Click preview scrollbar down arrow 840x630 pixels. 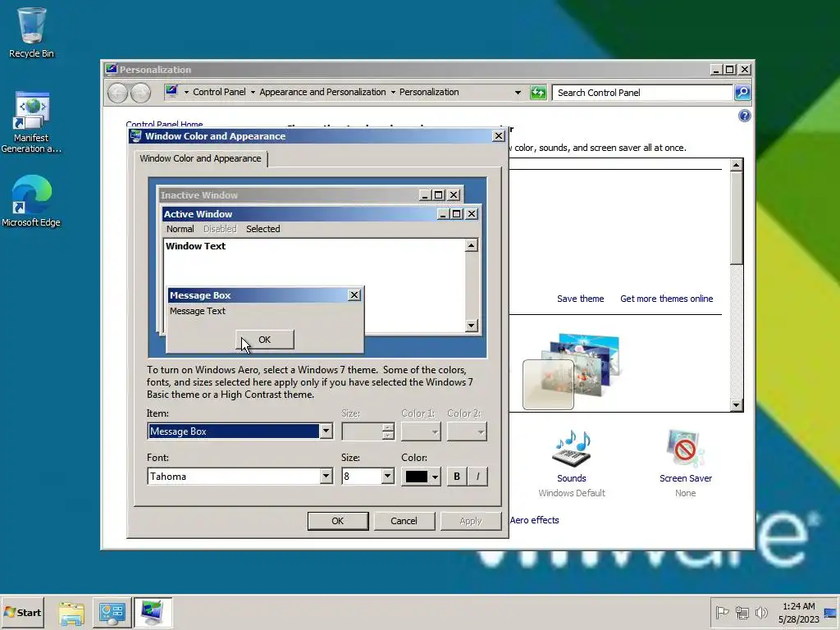(471, 325)
